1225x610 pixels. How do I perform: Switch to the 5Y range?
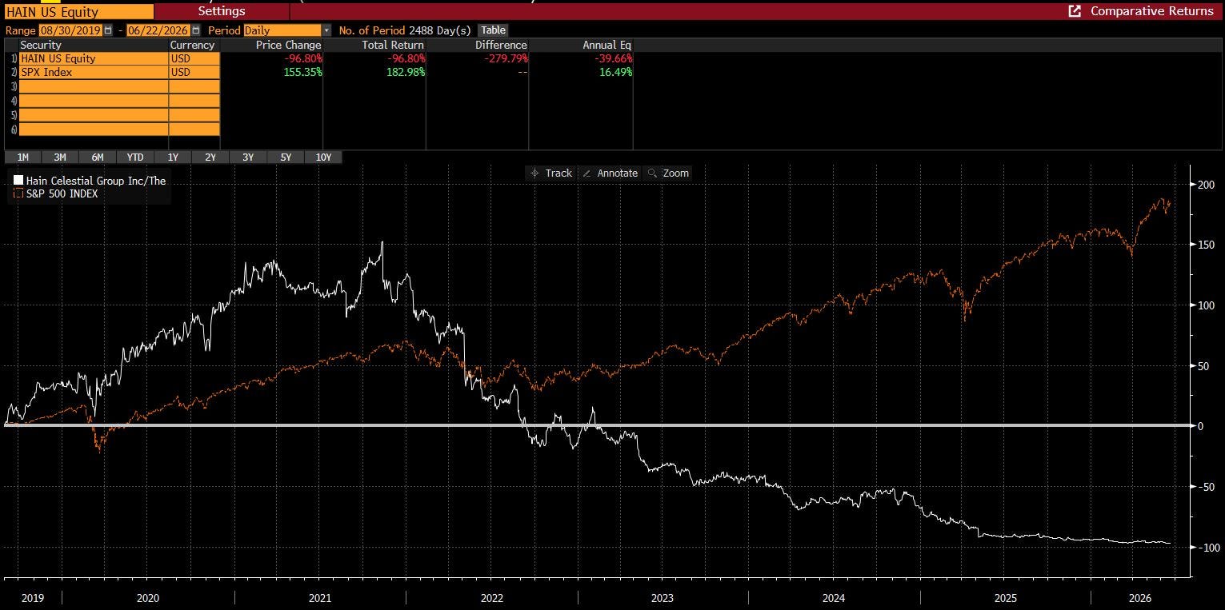286,157
